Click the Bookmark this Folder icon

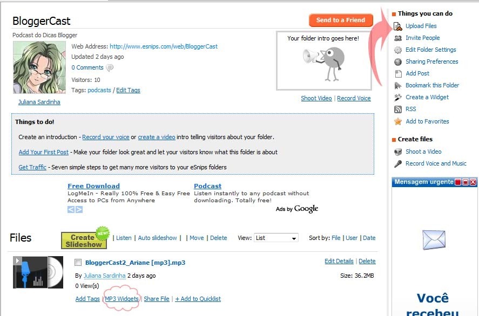click(398, 86)
